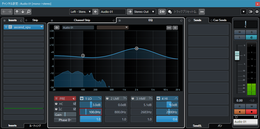Click the output routing right-arrow icon
Image resolution: width=260 pixels, height=129 pixels.
point(130,12)
